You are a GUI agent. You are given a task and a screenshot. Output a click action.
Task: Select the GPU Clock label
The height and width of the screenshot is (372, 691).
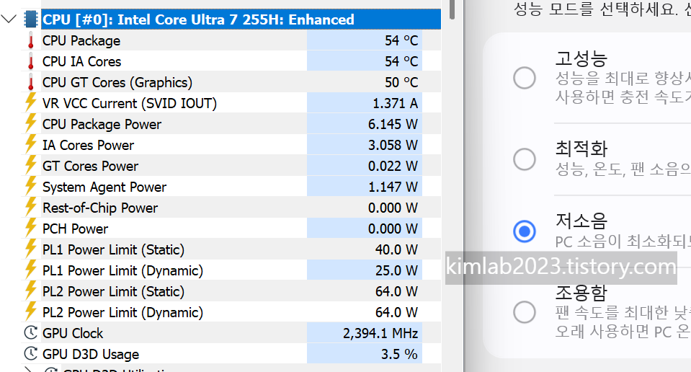(73, 333)
